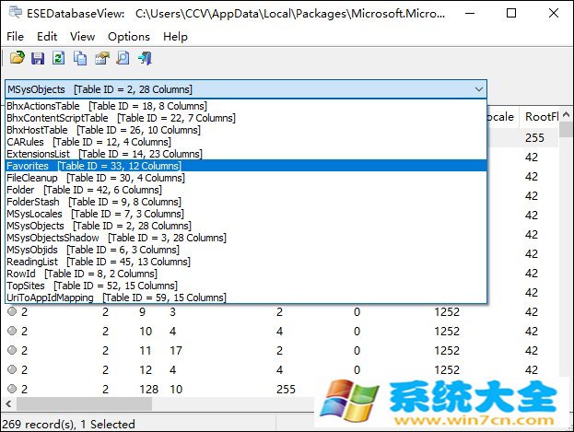Maximize the ESEDatabaseView window
The height and width of the screenshot is (432, 574).
tap(511, 13)
